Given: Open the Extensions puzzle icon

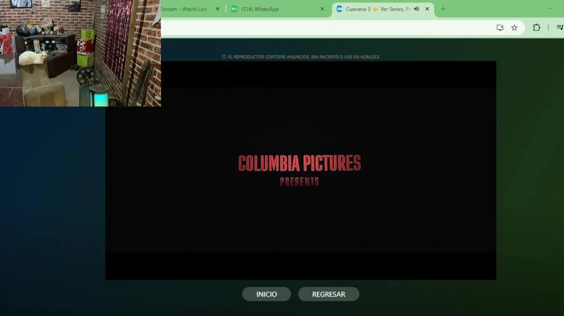Looking at the screenshot, I should (x=536, y=28).
